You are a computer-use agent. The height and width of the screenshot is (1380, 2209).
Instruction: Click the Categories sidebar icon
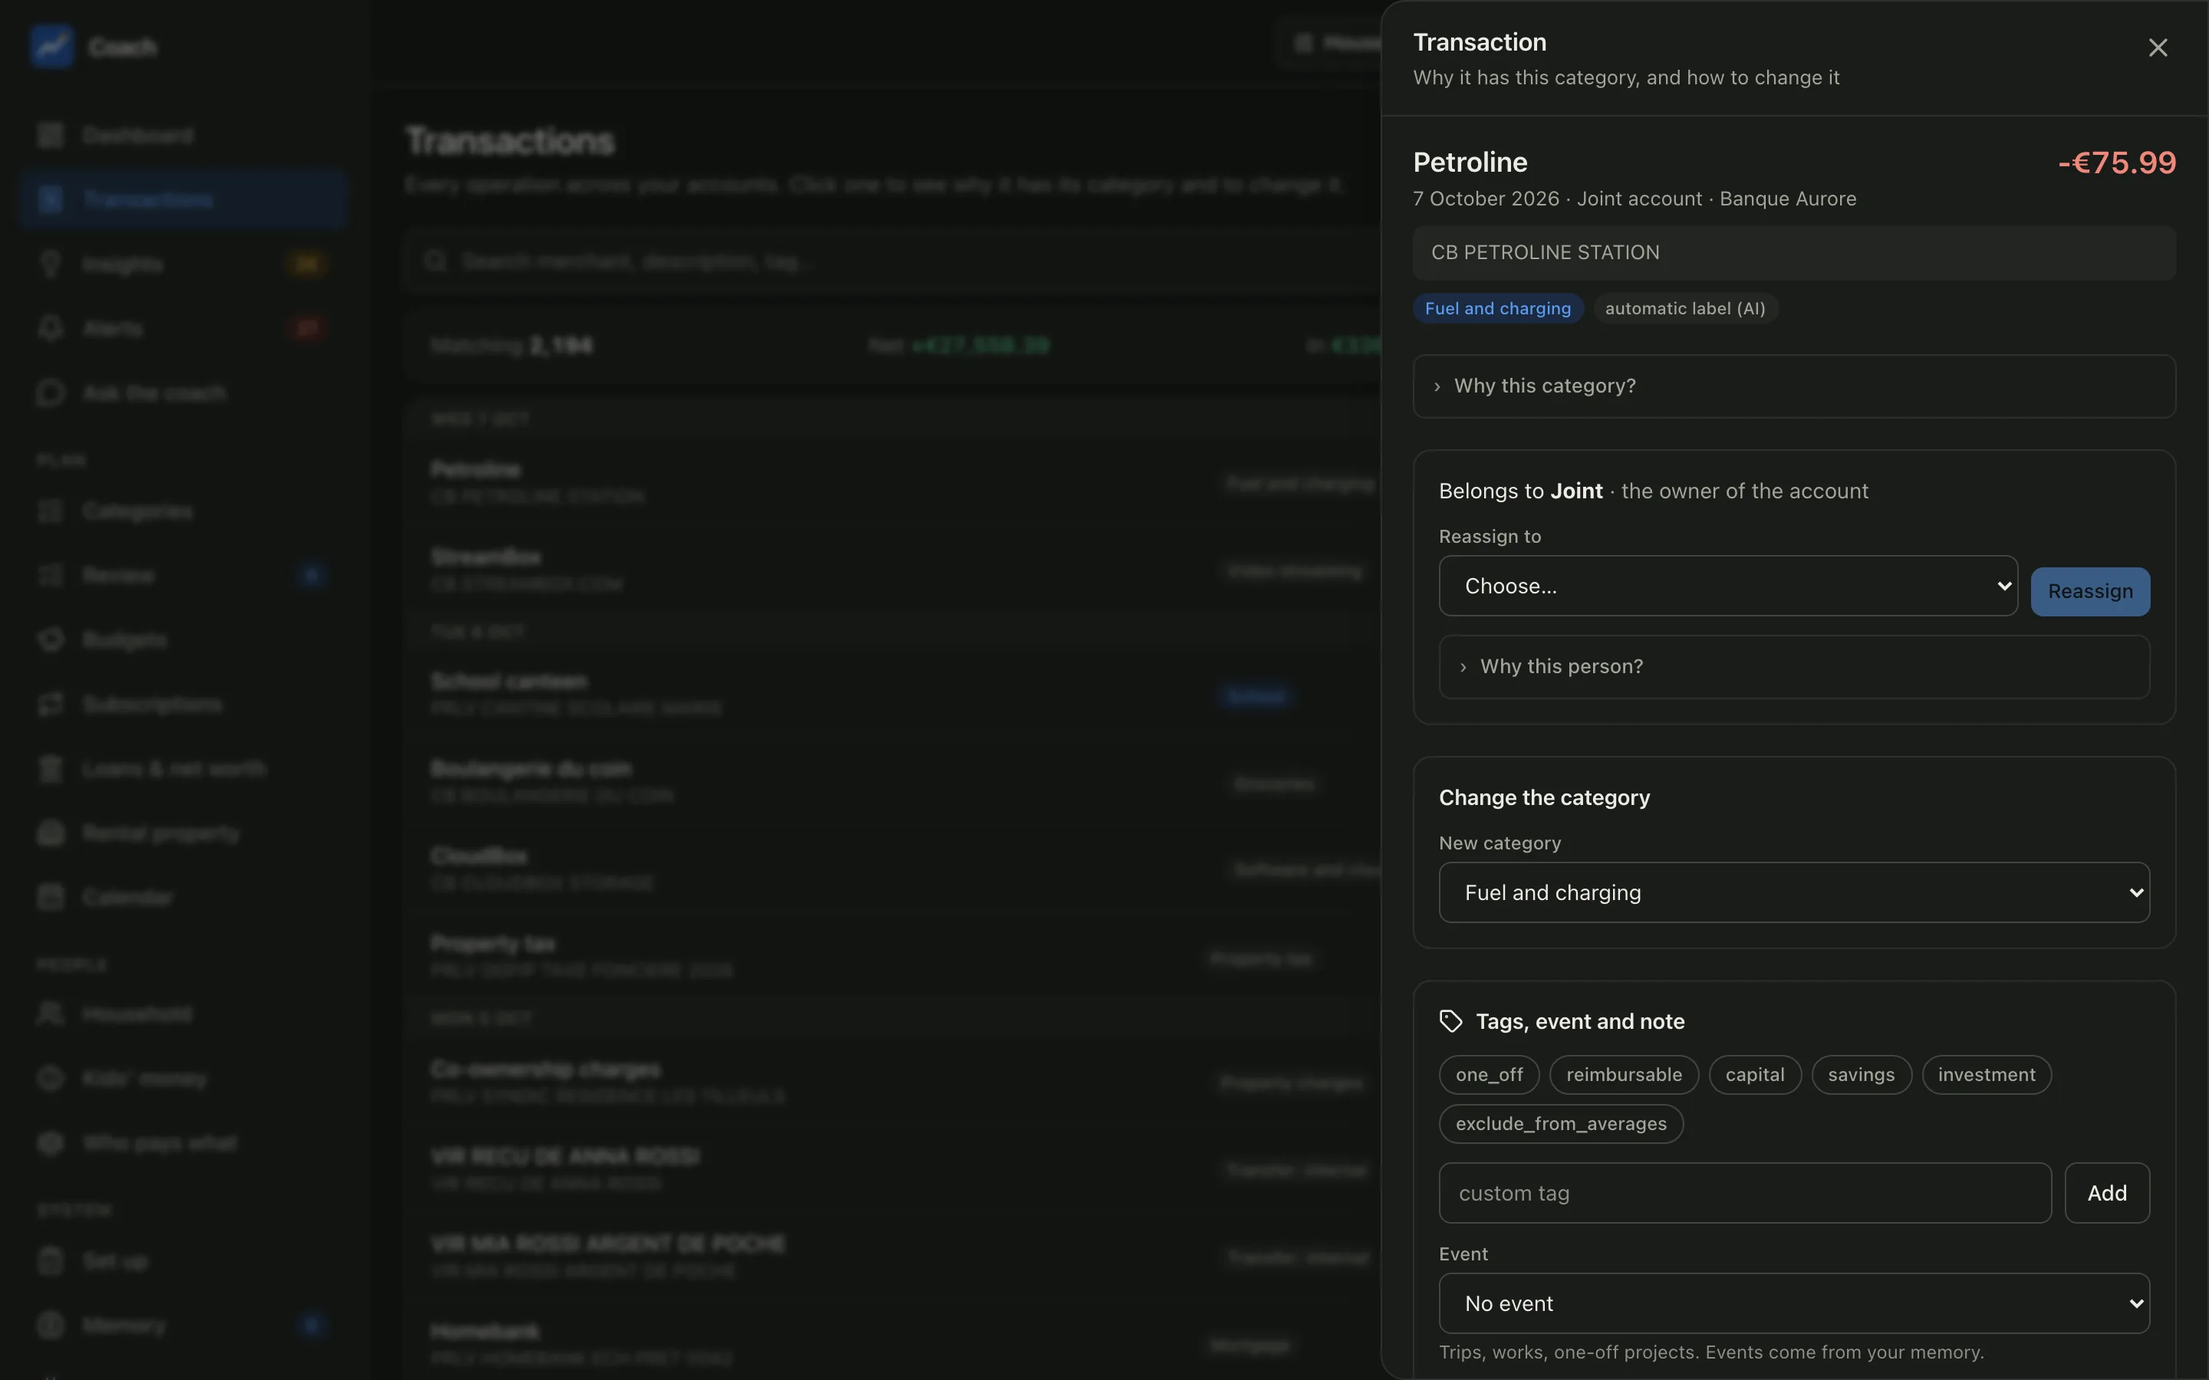(51, 511)
